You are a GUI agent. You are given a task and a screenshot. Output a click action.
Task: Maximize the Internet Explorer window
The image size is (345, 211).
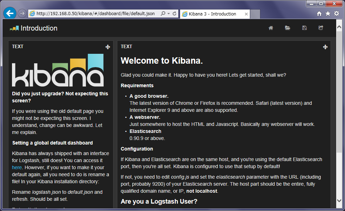(x=321, y=4)
